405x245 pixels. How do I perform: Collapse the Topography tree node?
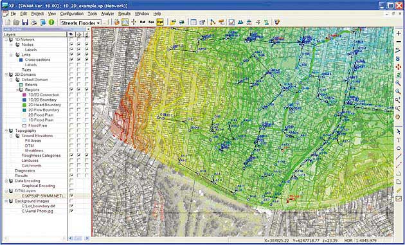tap(6, 131)
